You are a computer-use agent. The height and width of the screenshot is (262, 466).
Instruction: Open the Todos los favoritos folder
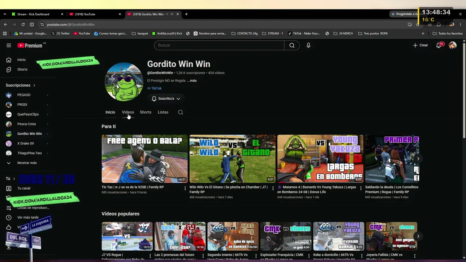(447, 33)
